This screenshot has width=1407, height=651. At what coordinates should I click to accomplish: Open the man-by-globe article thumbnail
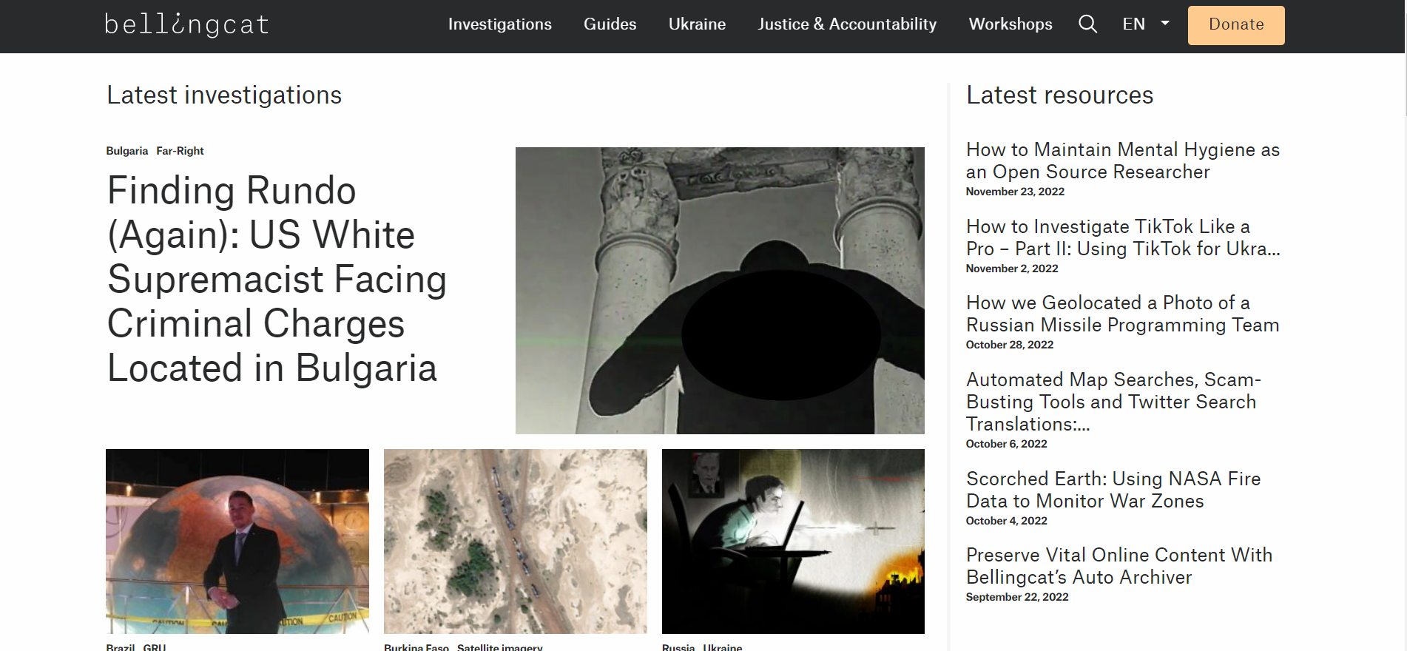tap(237, 542)
